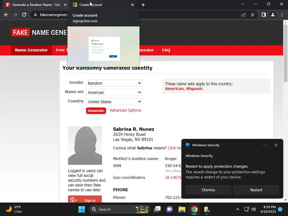
Task: Expand the Name set dropdown
Action: [x=114, y=92]
